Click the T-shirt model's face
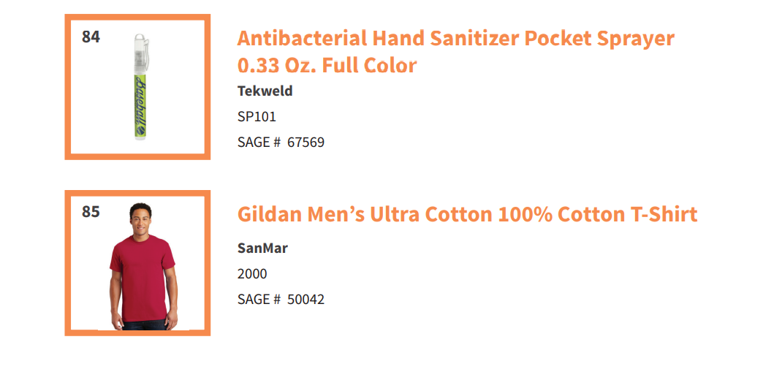The image size is (763, 372). coord(140,221)
